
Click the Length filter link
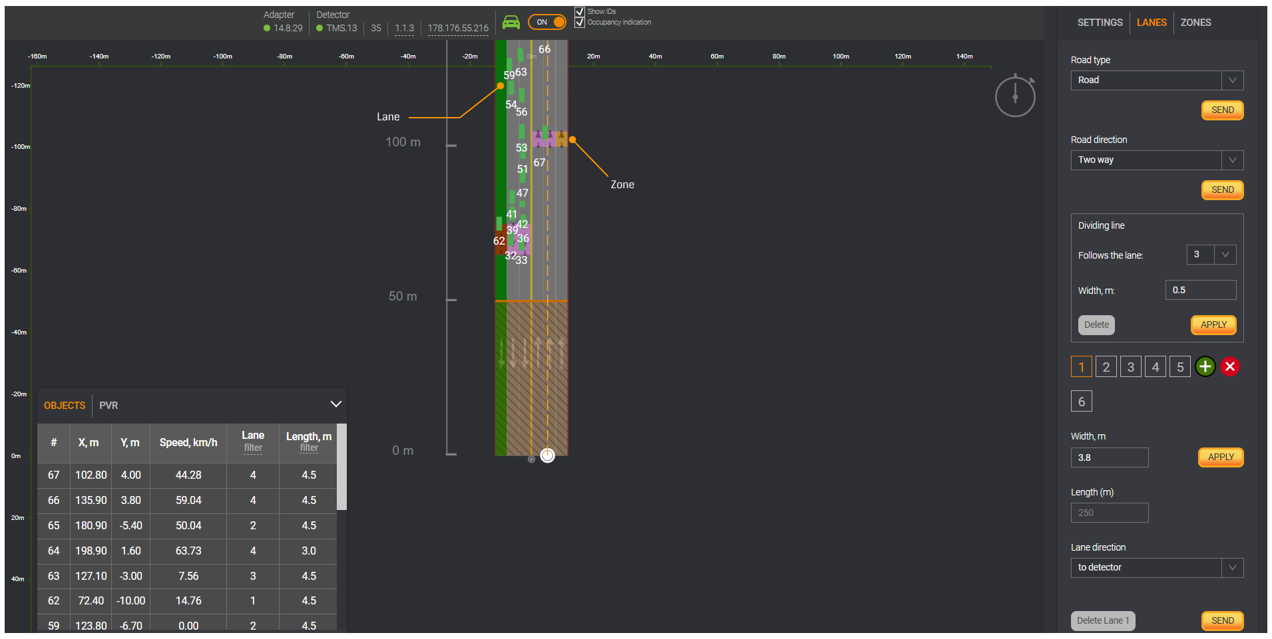click(309, 448)
